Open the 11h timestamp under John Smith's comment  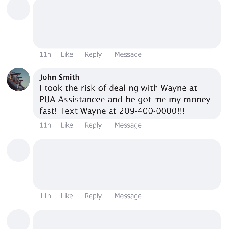[x=45, y=125]
